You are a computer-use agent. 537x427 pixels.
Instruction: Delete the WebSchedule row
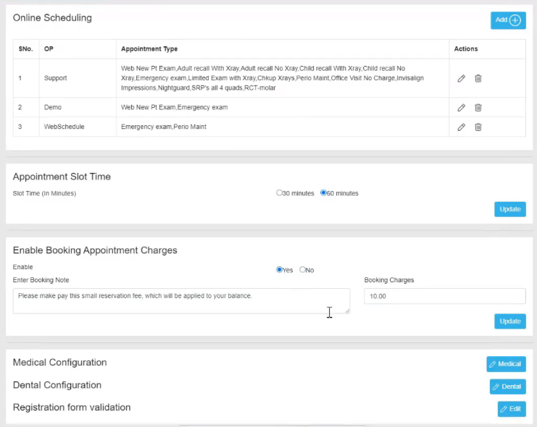tap(478, 127)
